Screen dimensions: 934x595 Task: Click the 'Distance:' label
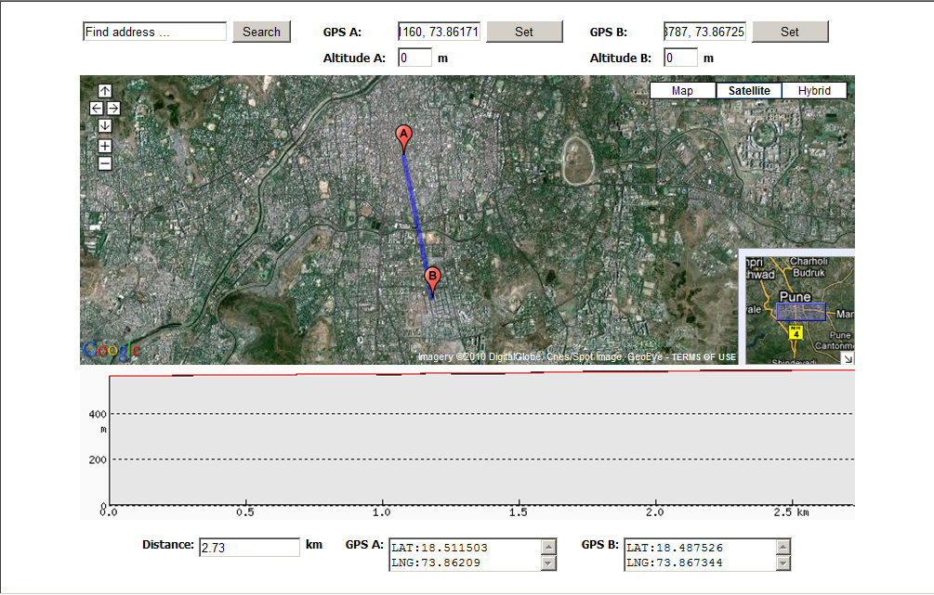[x=168, y=545]
